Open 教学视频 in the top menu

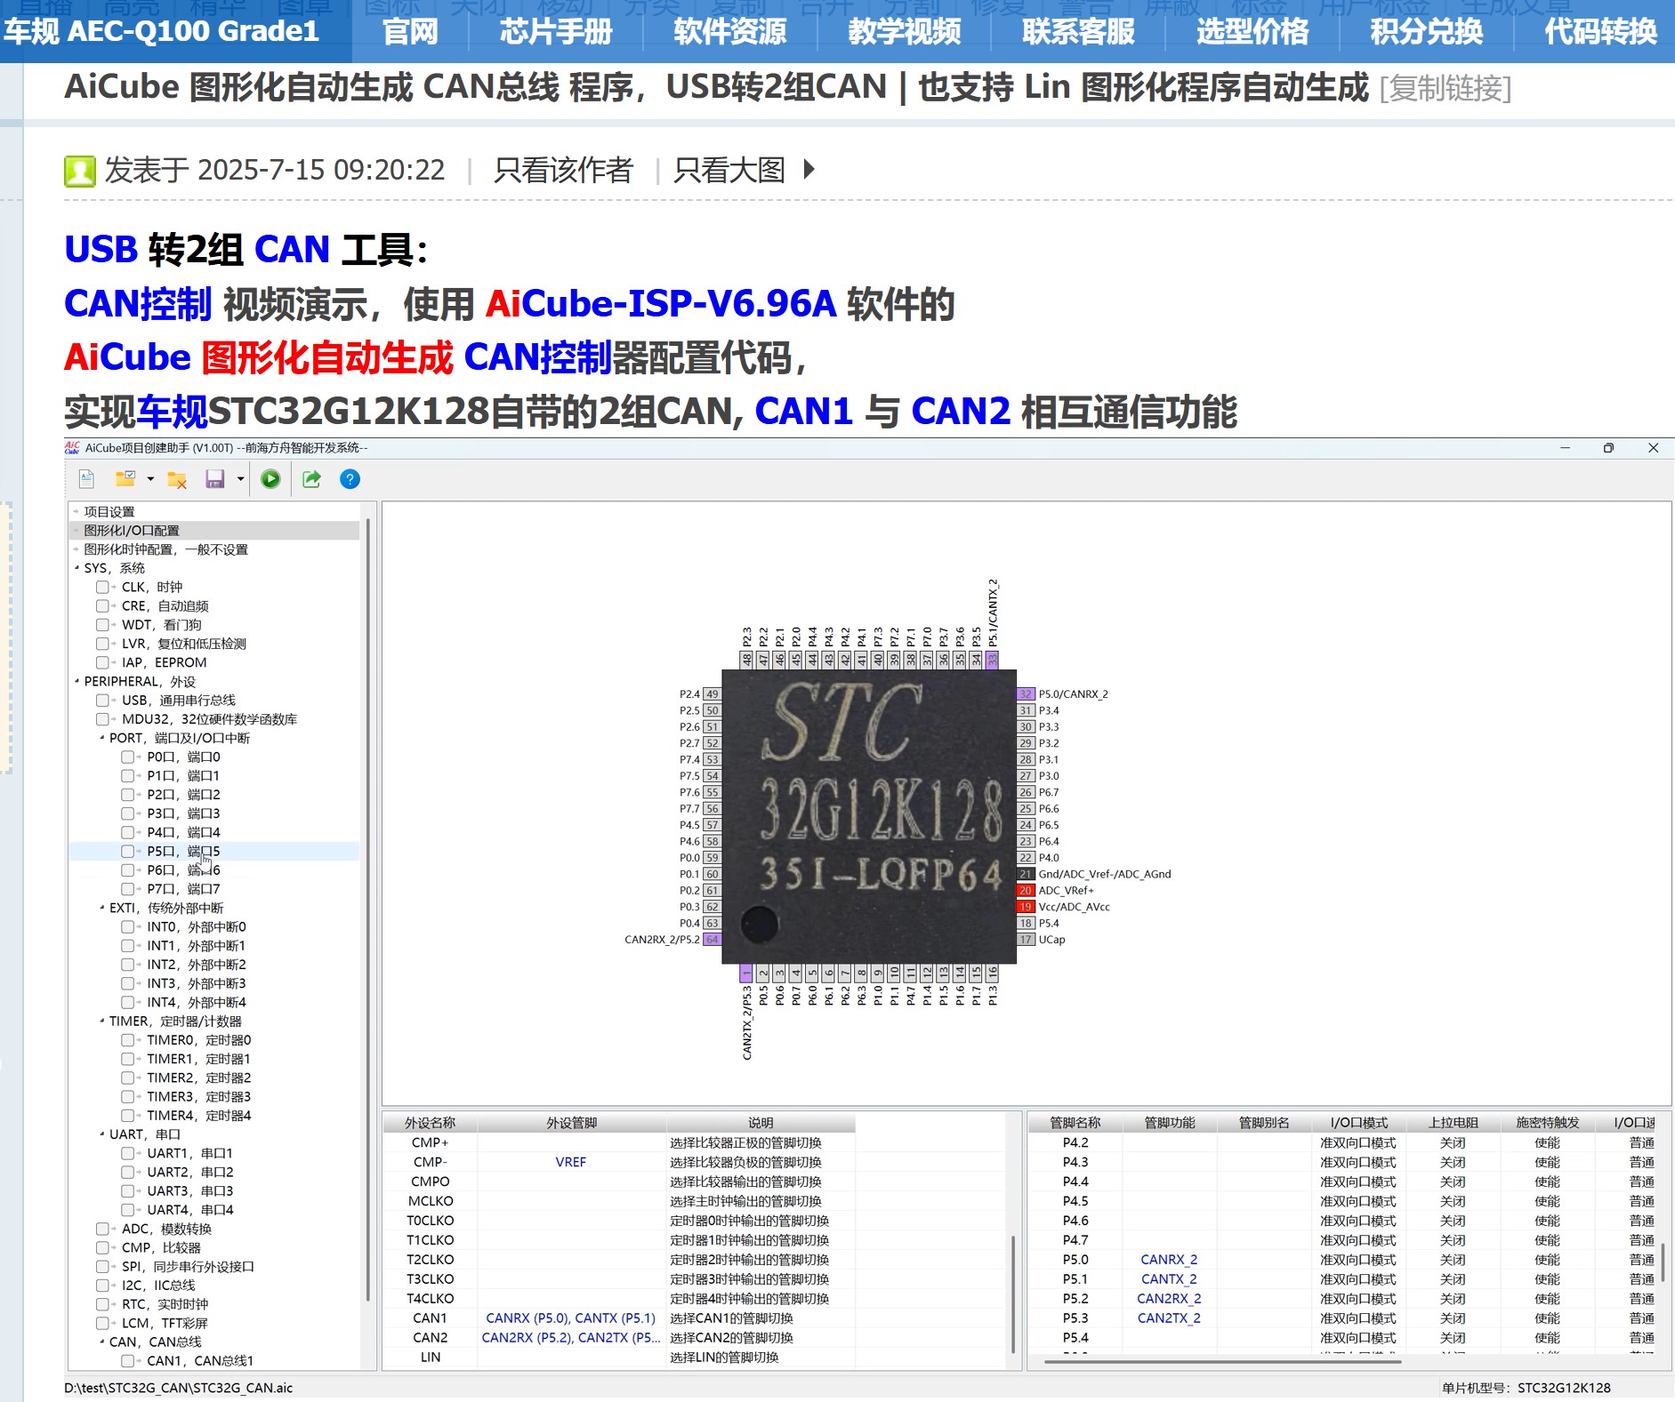tap(905, 31)
